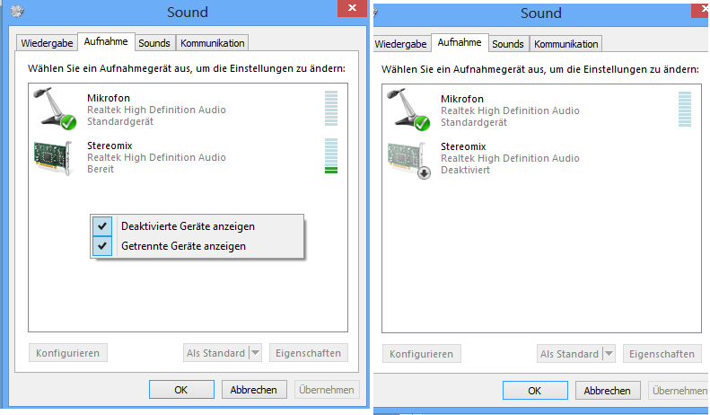Switch to Kommunikation tab in right dialog
The height and width of the screenshot is (415, 710).
(566, 44)
